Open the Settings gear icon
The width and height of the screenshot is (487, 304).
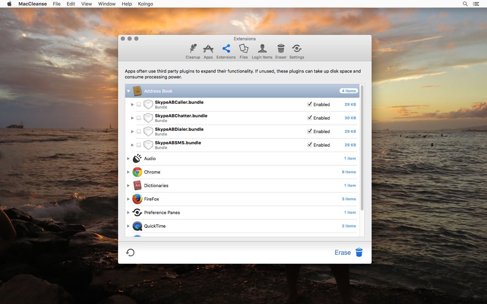297,49
